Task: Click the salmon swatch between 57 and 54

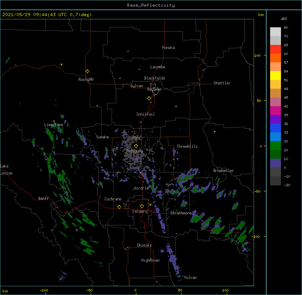Action: pos(275,67)
